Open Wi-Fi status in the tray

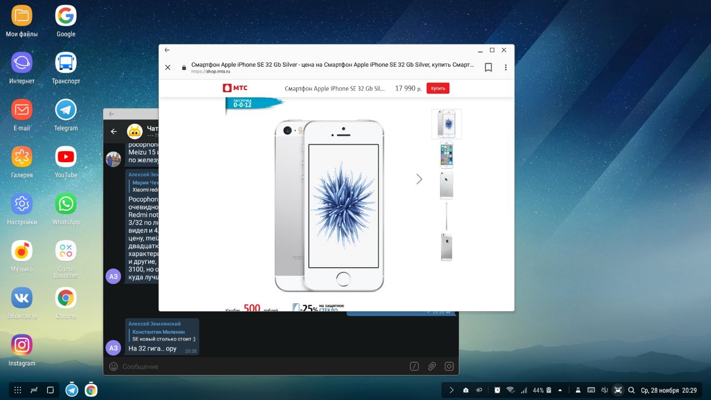[x=510, y=390]
